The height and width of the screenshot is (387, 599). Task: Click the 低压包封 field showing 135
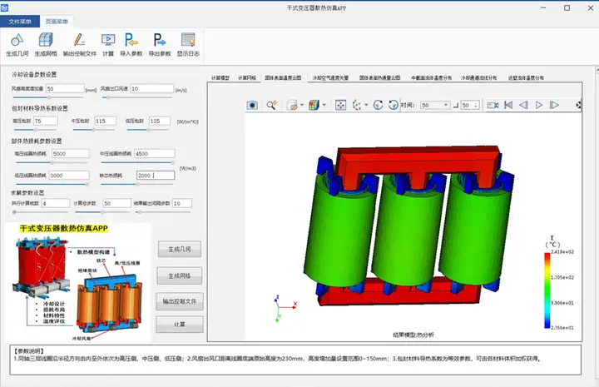pos(160,122)
